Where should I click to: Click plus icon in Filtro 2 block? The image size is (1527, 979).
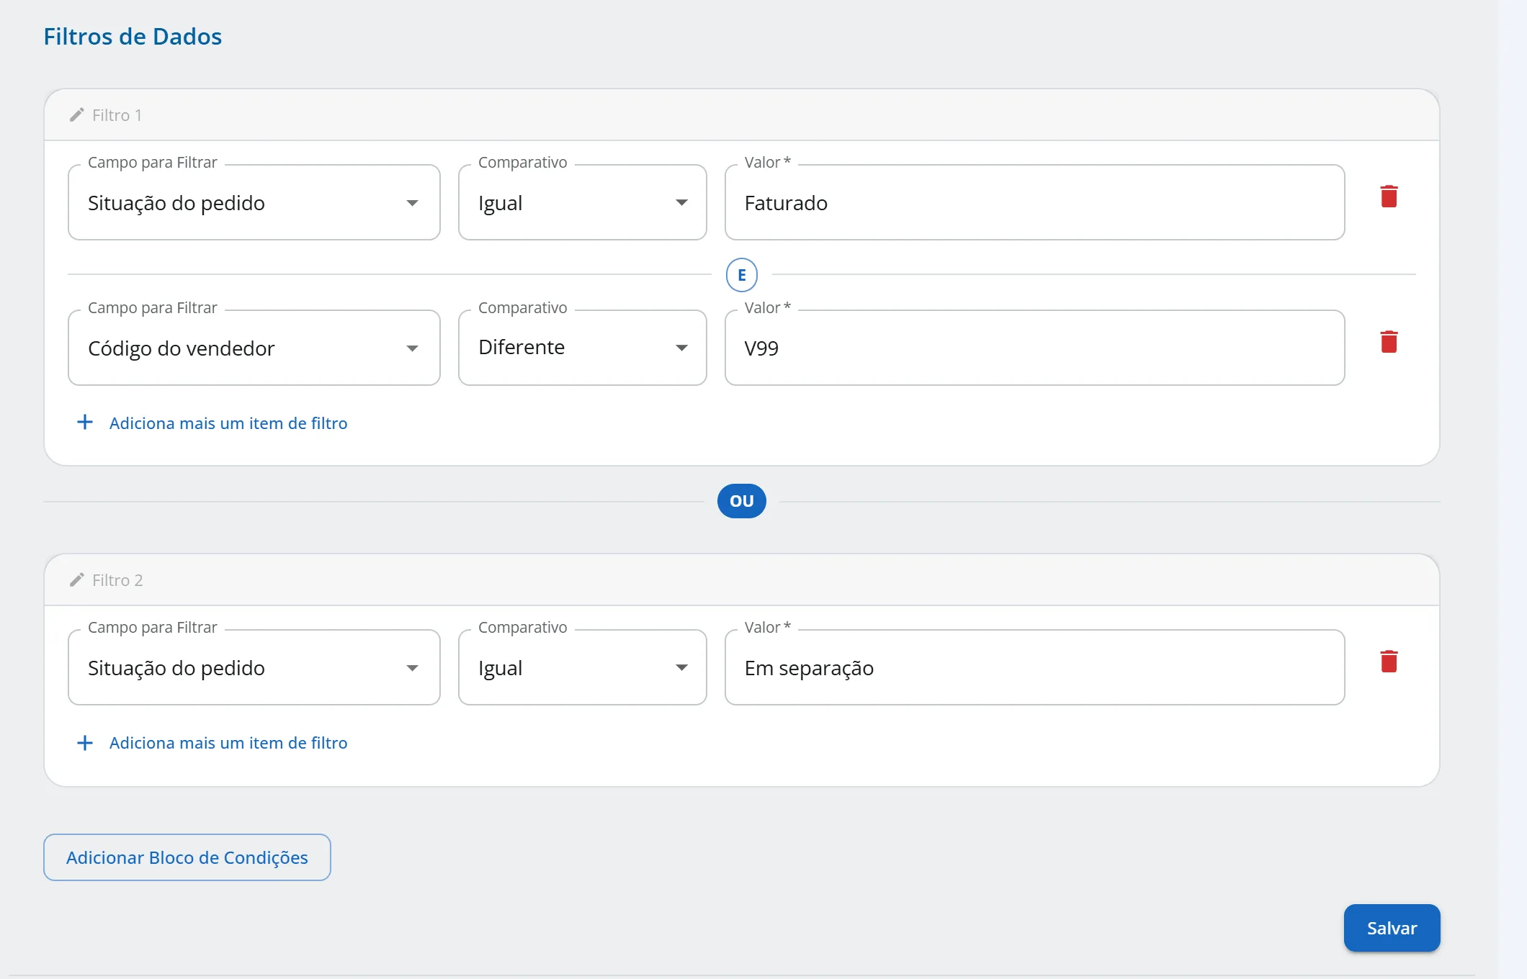pos(85,742)
